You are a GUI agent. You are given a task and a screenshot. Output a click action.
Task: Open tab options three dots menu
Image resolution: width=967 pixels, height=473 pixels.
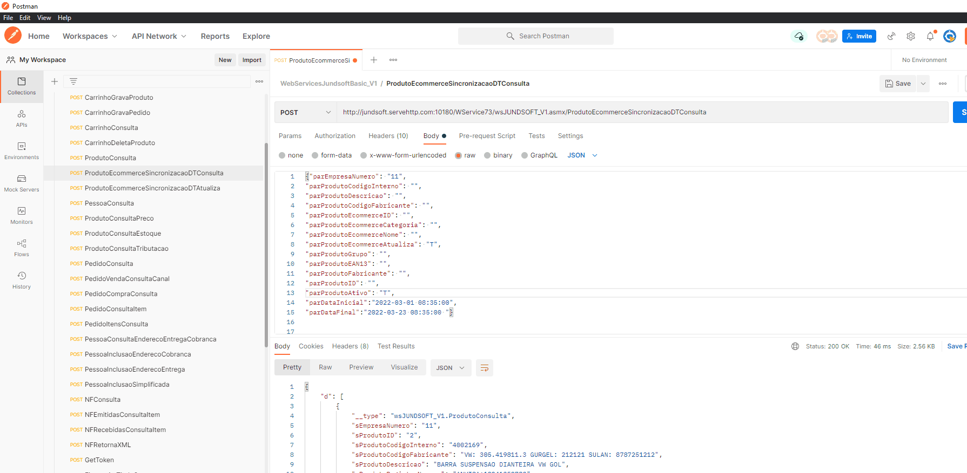click(x=393, y=60)
